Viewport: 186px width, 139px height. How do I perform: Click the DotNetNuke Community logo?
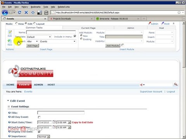tap(31, 71)
